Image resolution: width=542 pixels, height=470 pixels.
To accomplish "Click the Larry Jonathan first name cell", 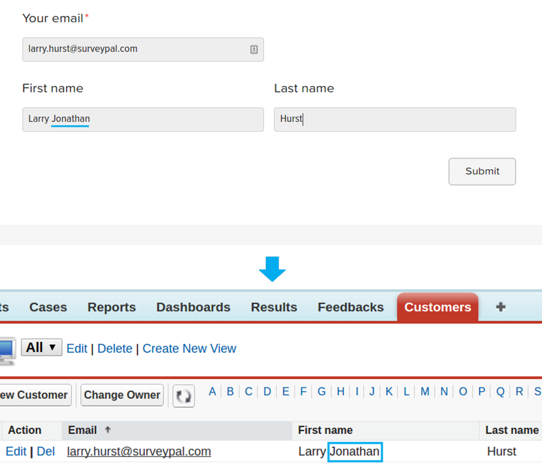I will coord(339,451).
